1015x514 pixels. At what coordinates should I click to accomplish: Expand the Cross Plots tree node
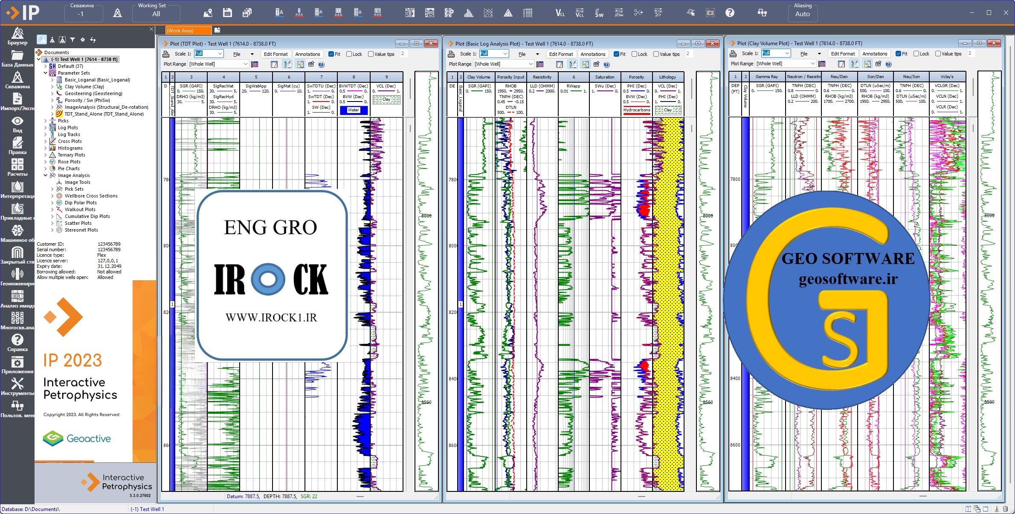[x=46, y=141]
